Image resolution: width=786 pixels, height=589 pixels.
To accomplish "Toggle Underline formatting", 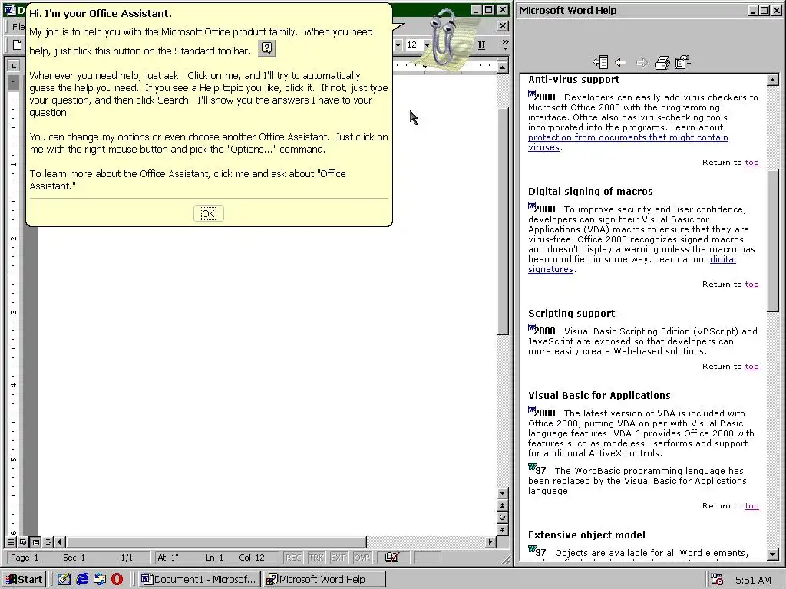I will point(481,45).
